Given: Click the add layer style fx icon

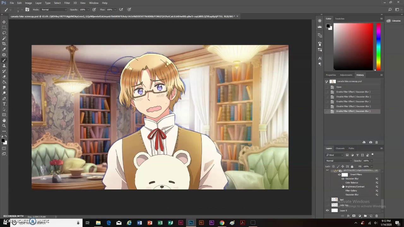Looking at the screenshot, I should tap(348, 216).
